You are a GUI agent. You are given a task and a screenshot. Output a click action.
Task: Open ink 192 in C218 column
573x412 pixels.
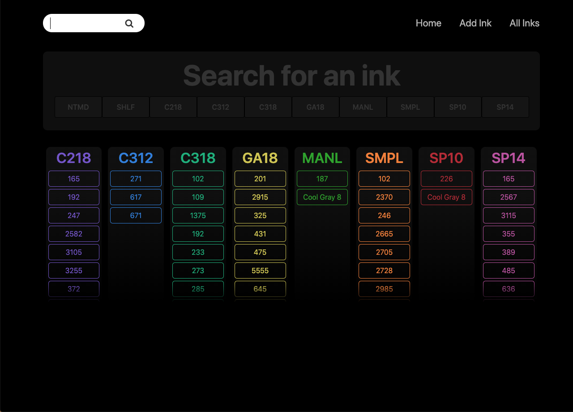pyautogui.click(x=74, y=197)
